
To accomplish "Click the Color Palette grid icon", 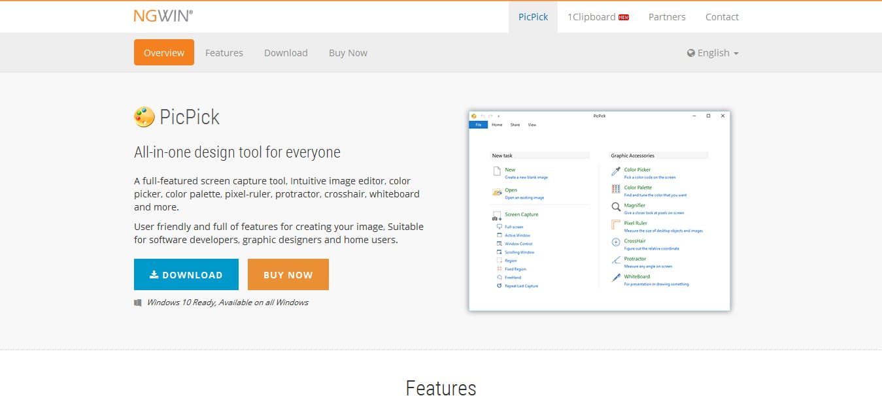I will (616, 189).
